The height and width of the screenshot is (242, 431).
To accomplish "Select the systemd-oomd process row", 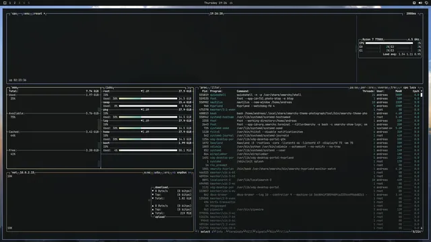I will point(309,128).
